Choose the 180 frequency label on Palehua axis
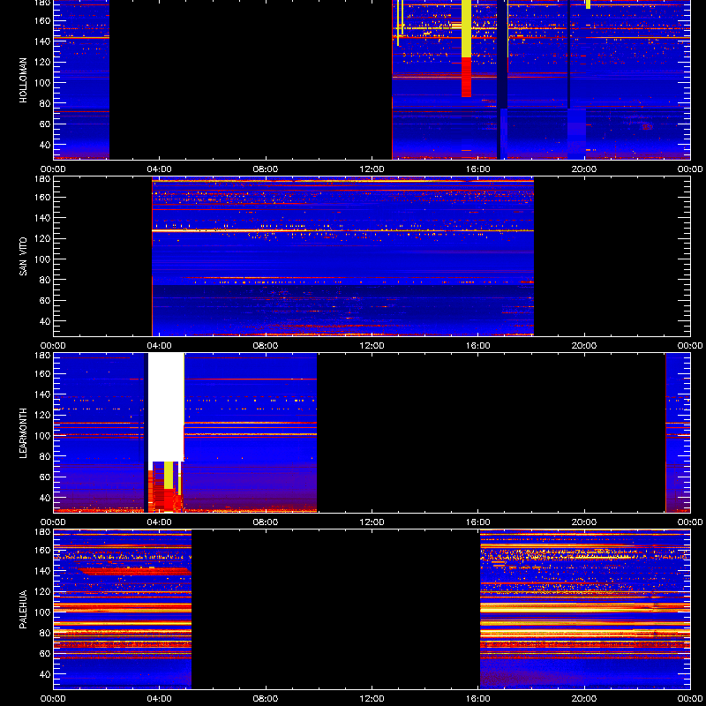This screenshot has height=706, width=706. click(x=43, y=532)
